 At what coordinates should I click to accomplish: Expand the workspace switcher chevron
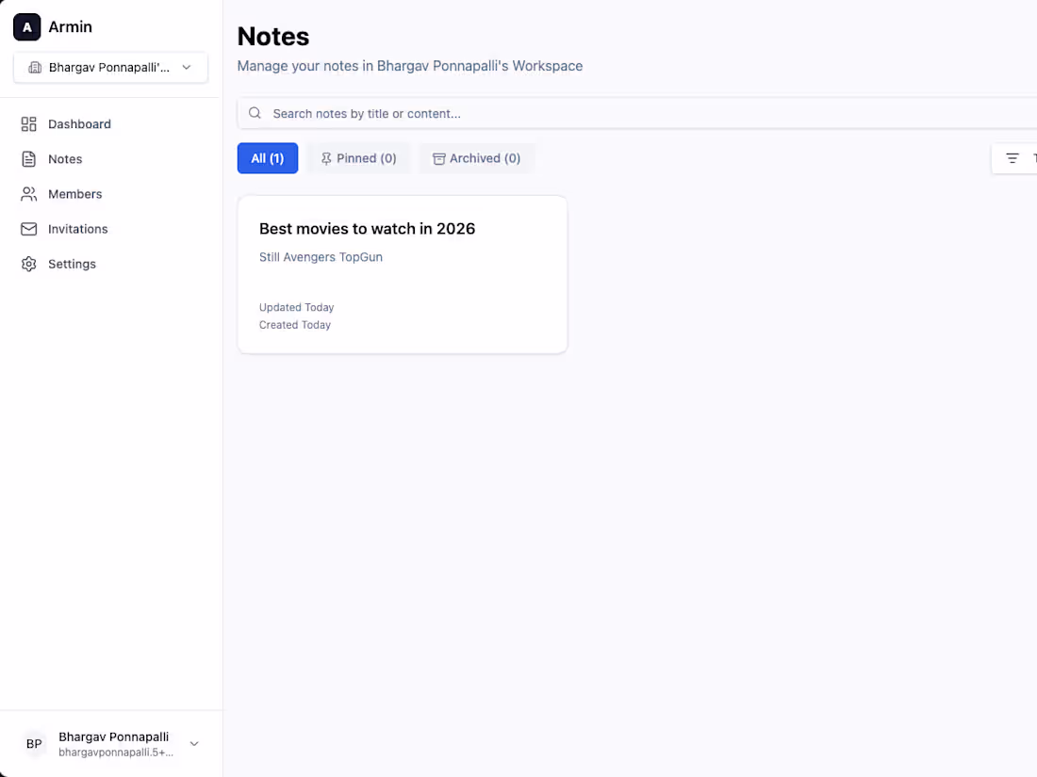click(x=187, y=67)
